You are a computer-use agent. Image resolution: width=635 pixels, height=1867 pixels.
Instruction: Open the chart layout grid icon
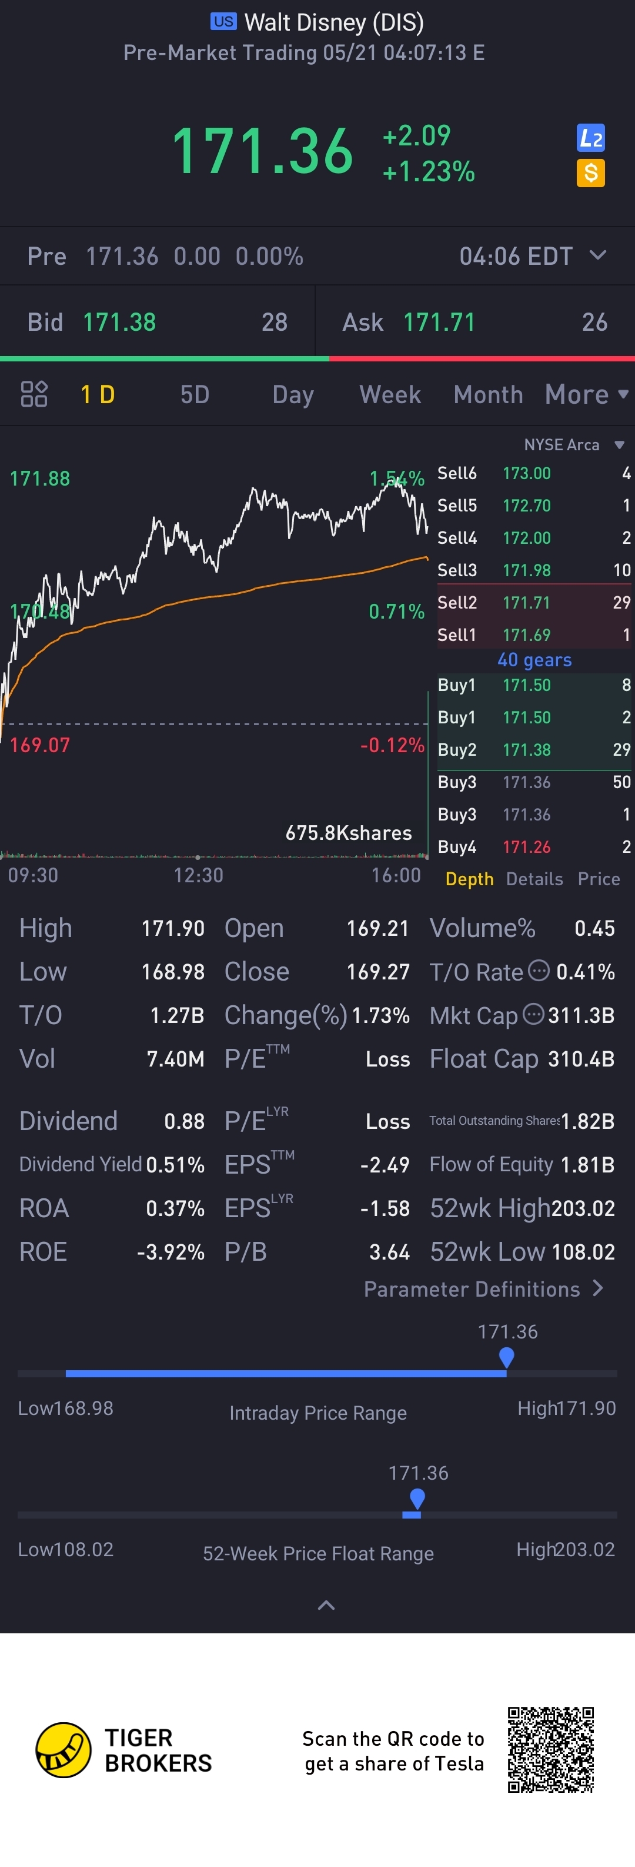point(34,394)
